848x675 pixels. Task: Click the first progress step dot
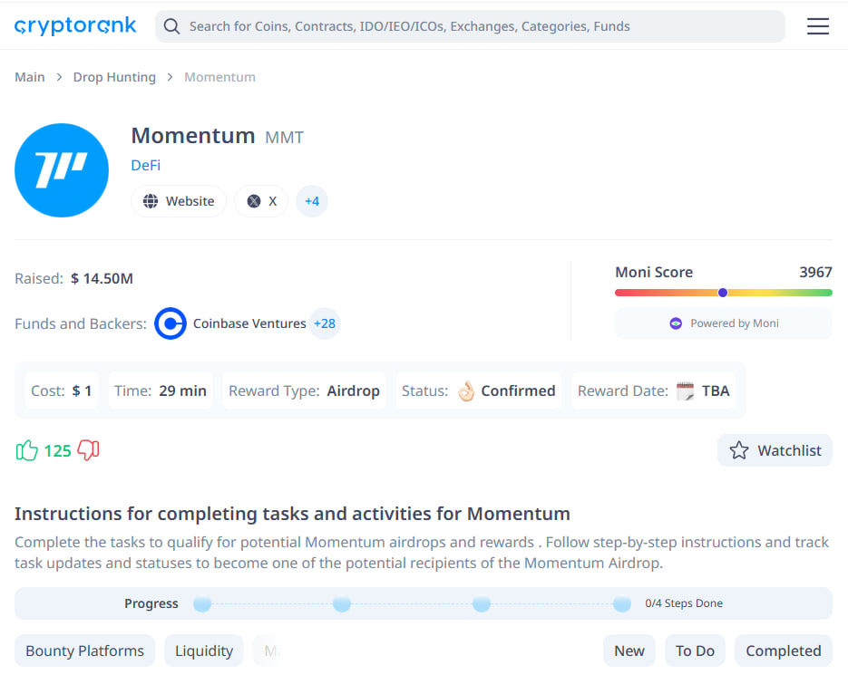point(202,603)
